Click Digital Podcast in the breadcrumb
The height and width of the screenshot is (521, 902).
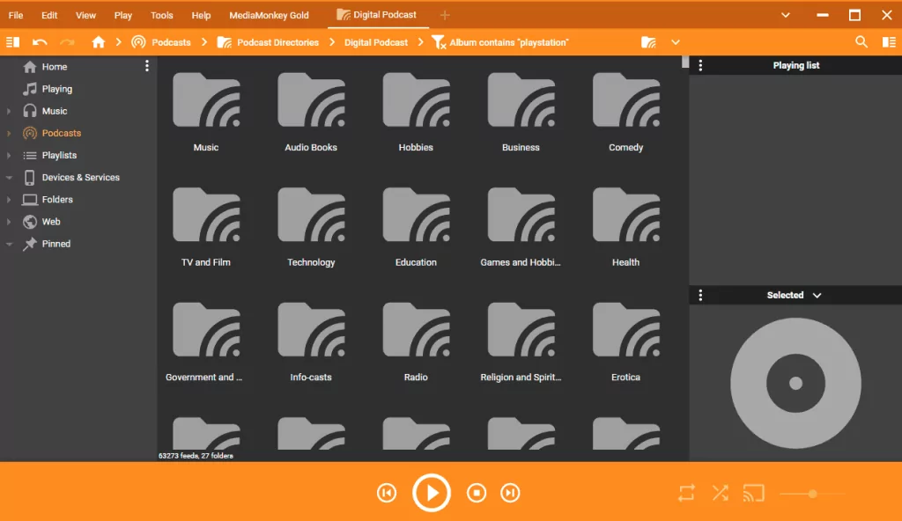(376, 42)
